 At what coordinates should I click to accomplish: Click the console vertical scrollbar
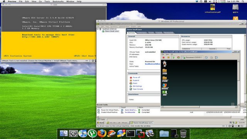point(239,82)
